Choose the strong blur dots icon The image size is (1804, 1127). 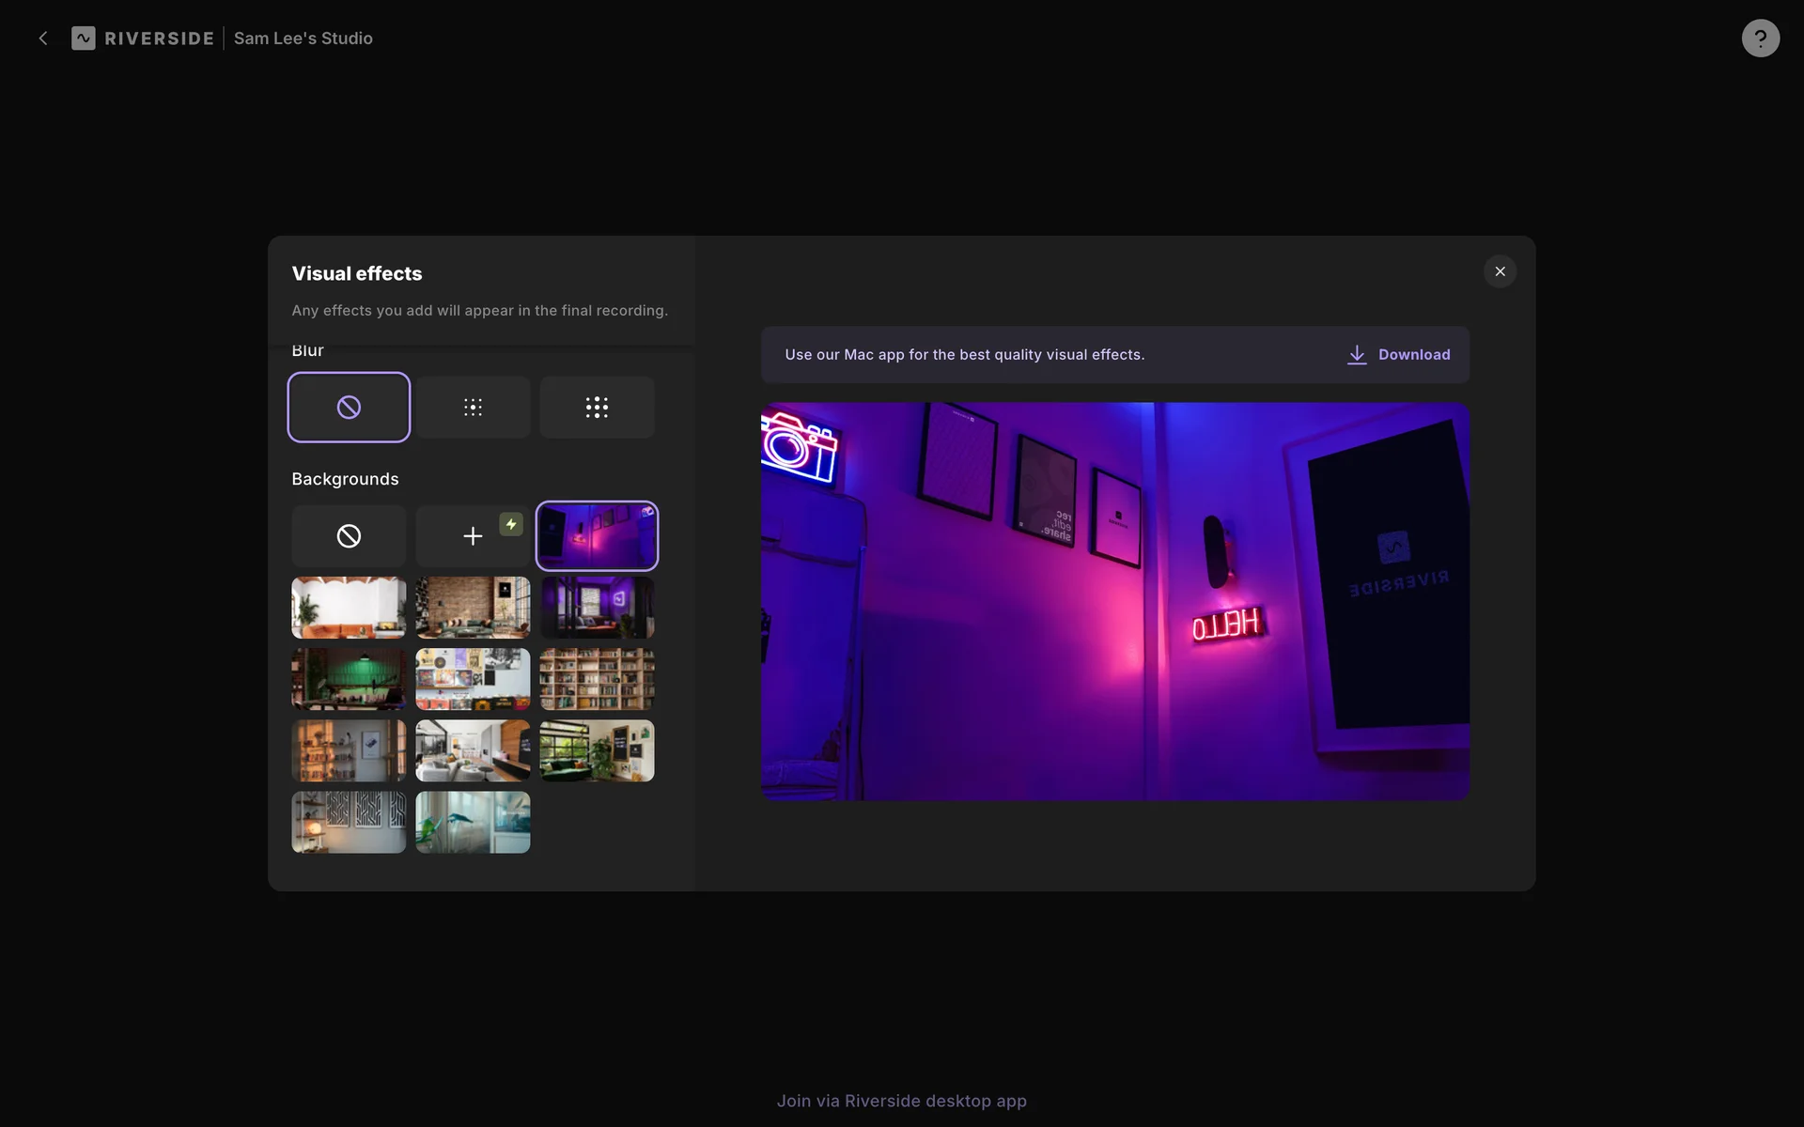[597, 407]
